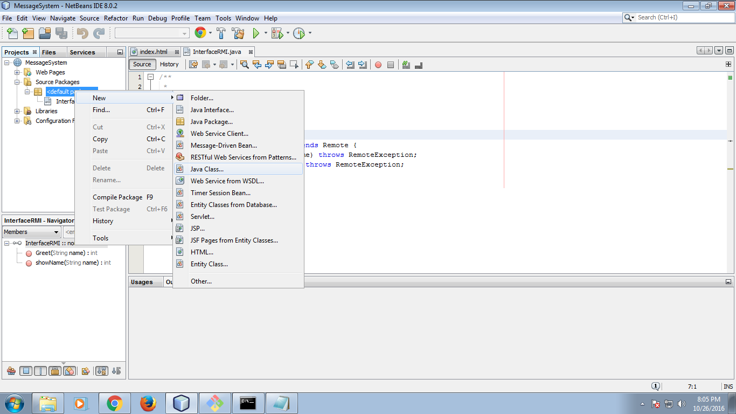The width and height of the screenshot is (736, 414).
Task: Click the Find Previous Occurrence icon
Action: tap(257, 65)
